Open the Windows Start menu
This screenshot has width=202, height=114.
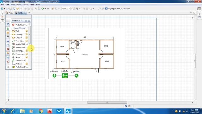[x=3, y=111]
